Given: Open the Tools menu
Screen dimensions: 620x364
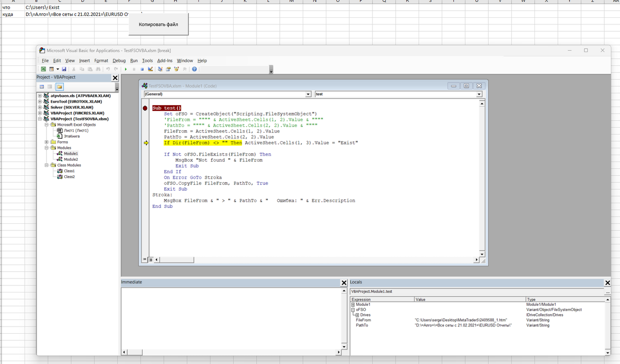Looking at the screenshot, I should coord(148,61).
